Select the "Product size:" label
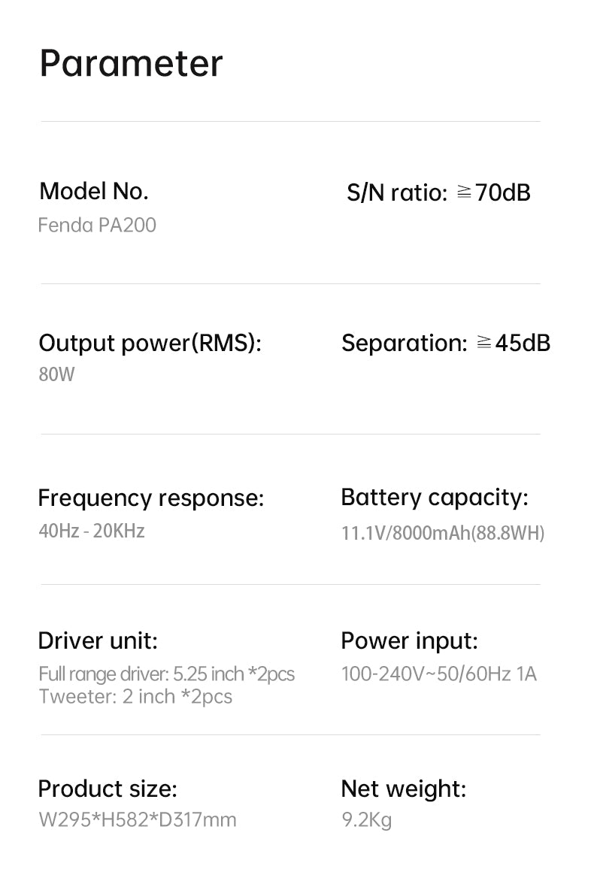The width and height of the screenshot is (594, 872). [108, 789]
